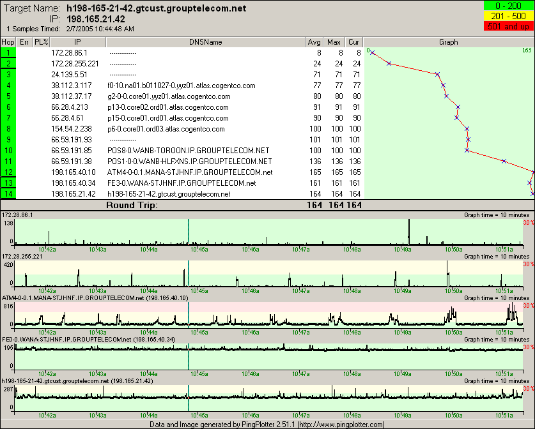Viewport: 535px width, 429px height.
Task: Click the green hop 1 indicator box
Action: (x=8, y=52)
